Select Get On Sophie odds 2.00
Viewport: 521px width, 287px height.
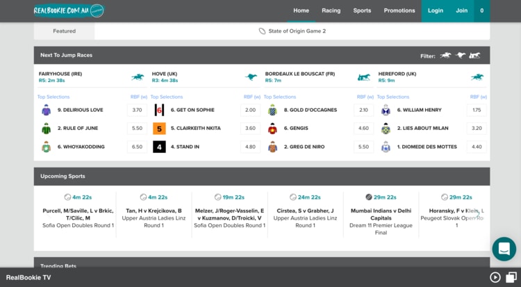[251, 110]
